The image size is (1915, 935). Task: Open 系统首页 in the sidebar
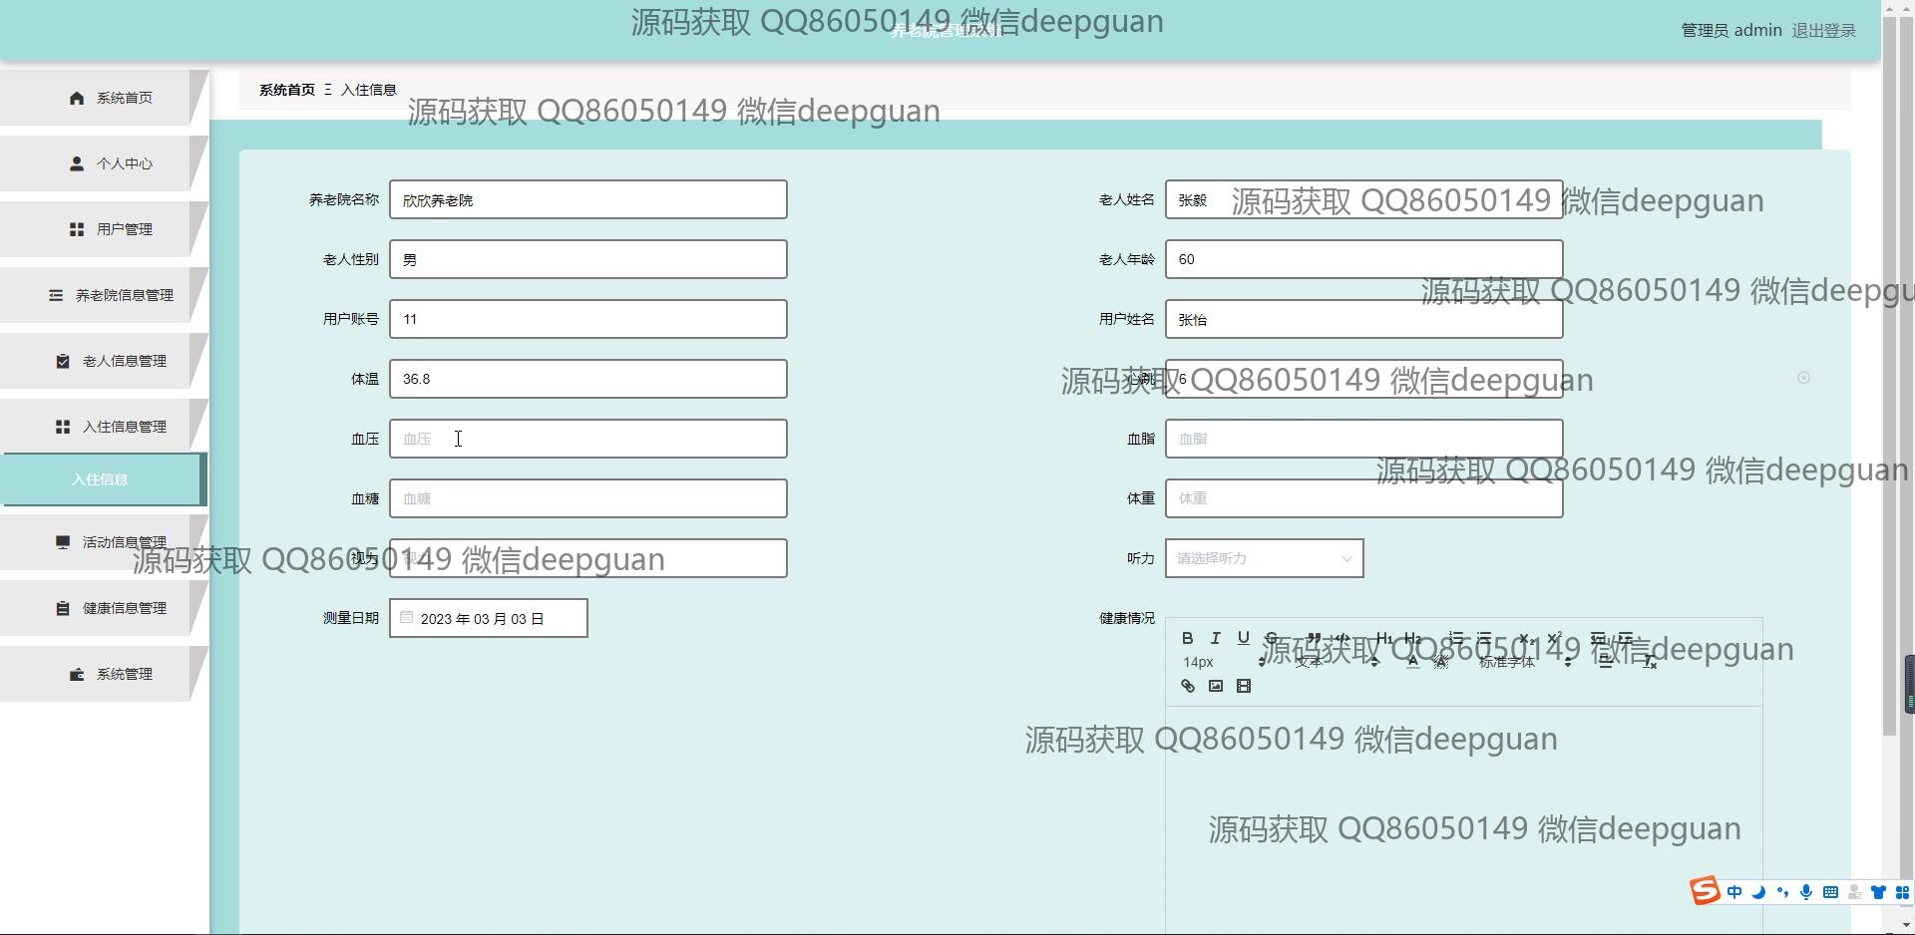tap(104, 98)
